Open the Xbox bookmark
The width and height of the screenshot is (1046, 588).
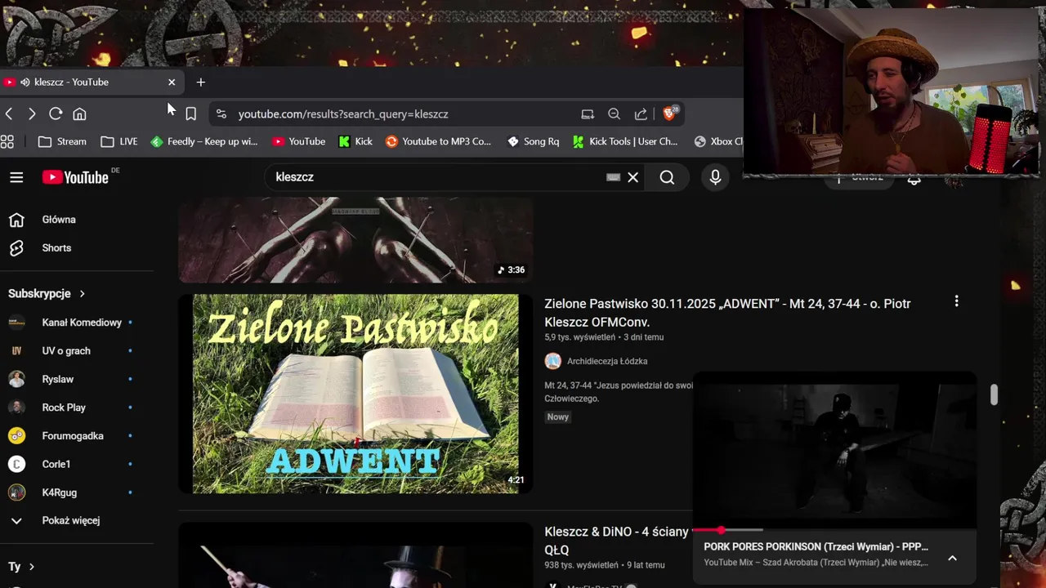click(x=718, y=141)
